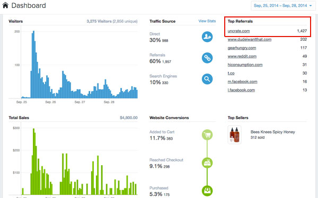This screenshot has width=318, height=198.
Task: Click the Added to Cart icon
Action: [207, 135]
